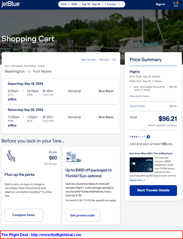Click Flight 682 label

[x=48, y=121]
